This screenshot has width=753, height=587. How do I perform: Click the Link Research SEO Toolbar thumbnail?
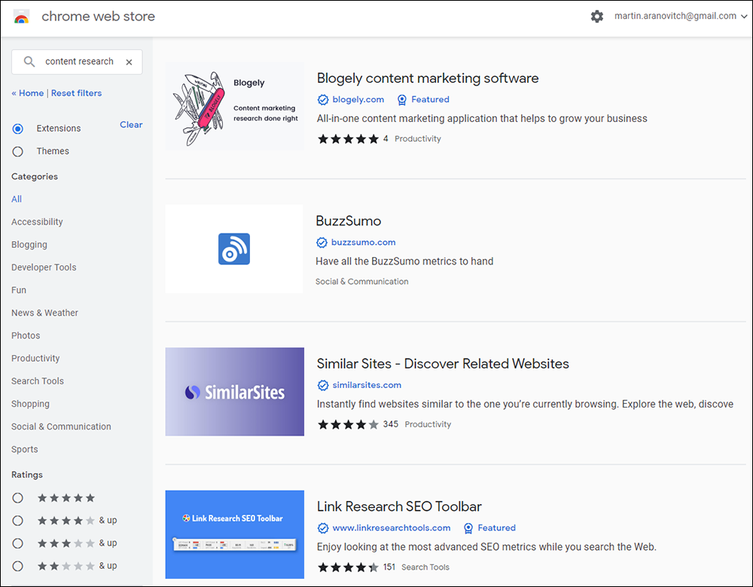point(235,534)
